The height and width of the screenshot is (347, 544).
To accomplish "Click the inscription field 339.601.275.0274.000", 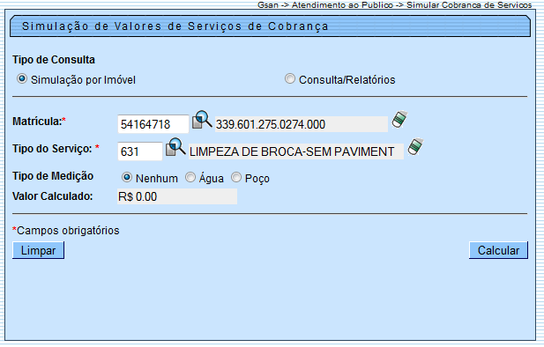I will [x=302, y=124].
